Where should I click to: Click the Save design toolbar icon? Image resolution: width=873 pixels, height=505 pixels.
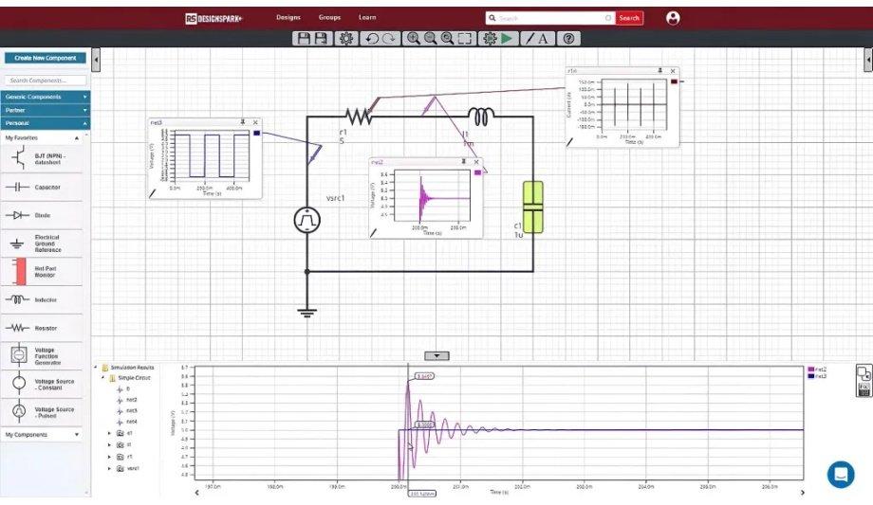[x=304, y=39]
